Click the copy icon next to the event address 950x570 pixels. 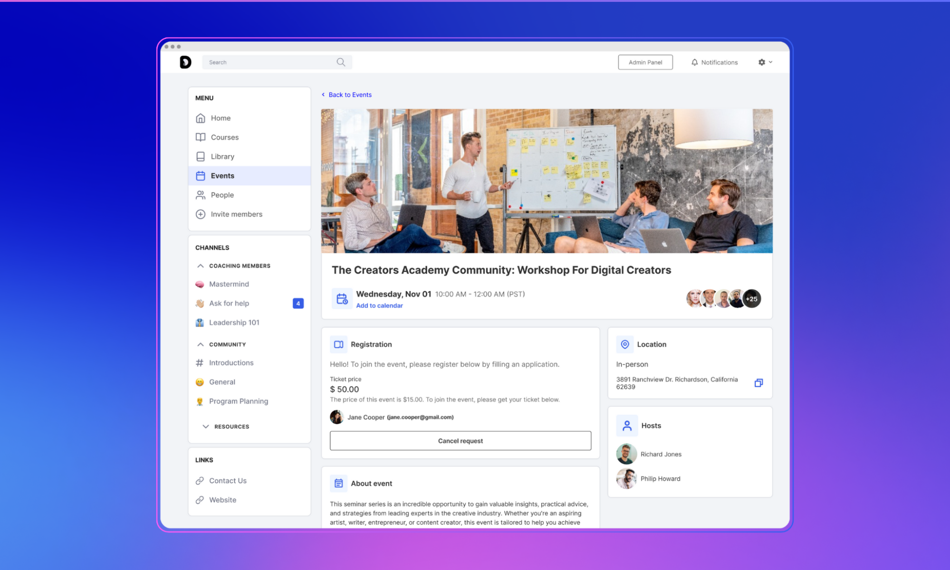[759, 383]
